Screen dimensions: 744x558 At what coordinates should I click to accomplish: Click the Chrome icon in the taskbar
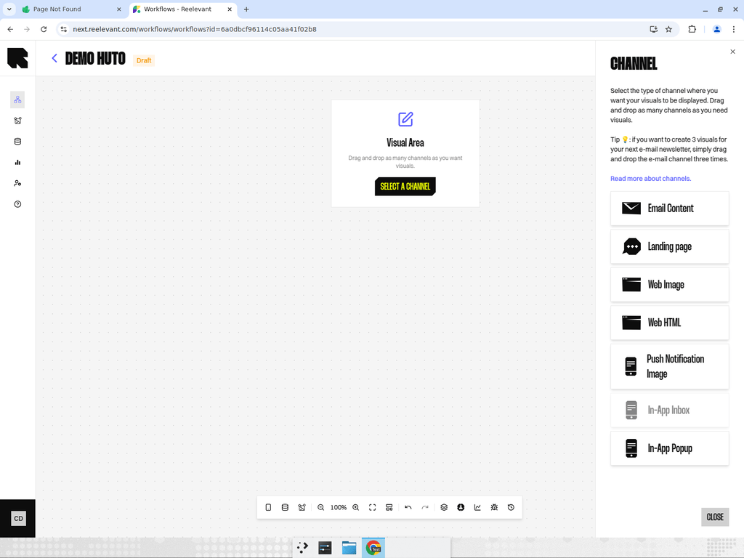pyautogui.click(x=373, y=548)
